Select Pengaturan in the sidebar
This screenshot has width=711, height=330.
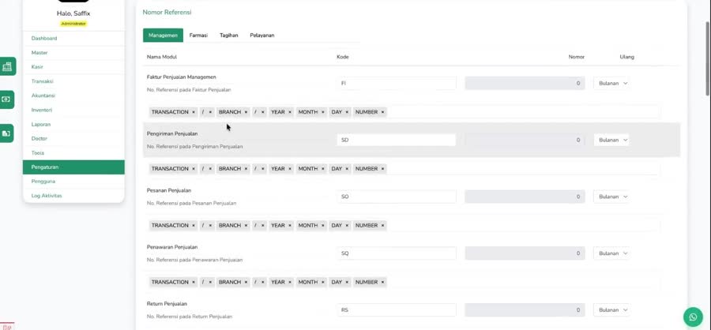pos(73,167)
